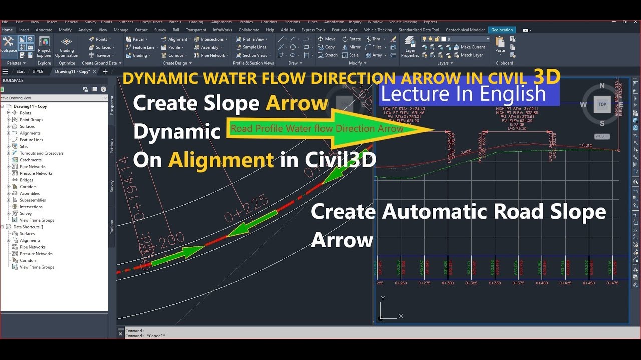Select Intersections in Prospector tree
This screenshot has height=360, width=641.
pos(31,207)
